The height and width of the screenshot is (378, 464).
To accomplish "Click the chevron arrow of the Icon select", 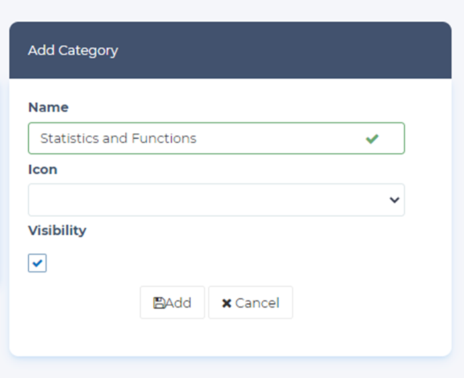I will click(394, 200).
